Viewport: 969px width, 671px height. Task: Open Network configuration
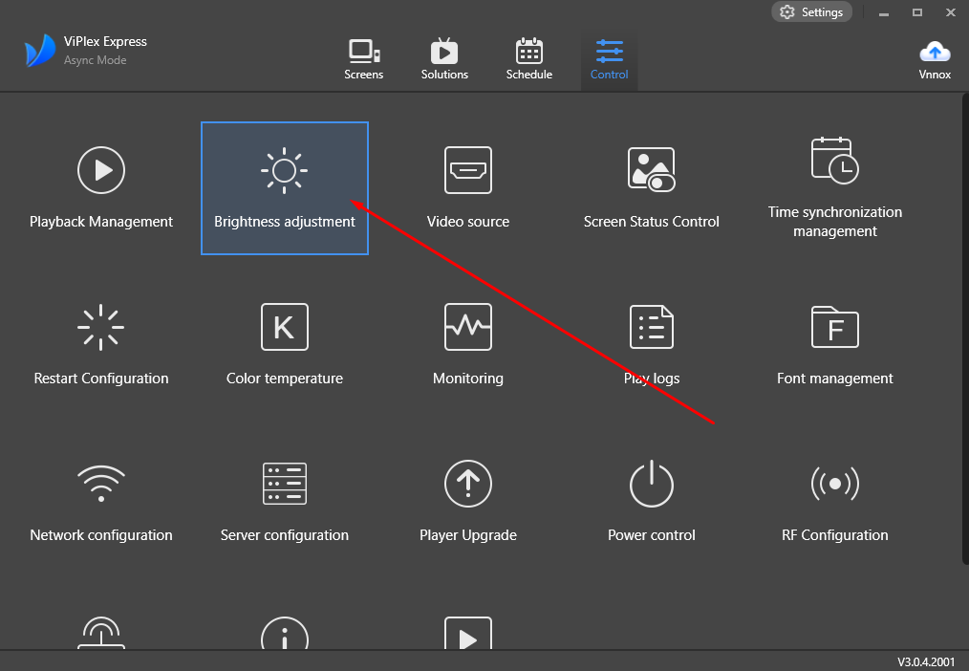click(101, 503)
